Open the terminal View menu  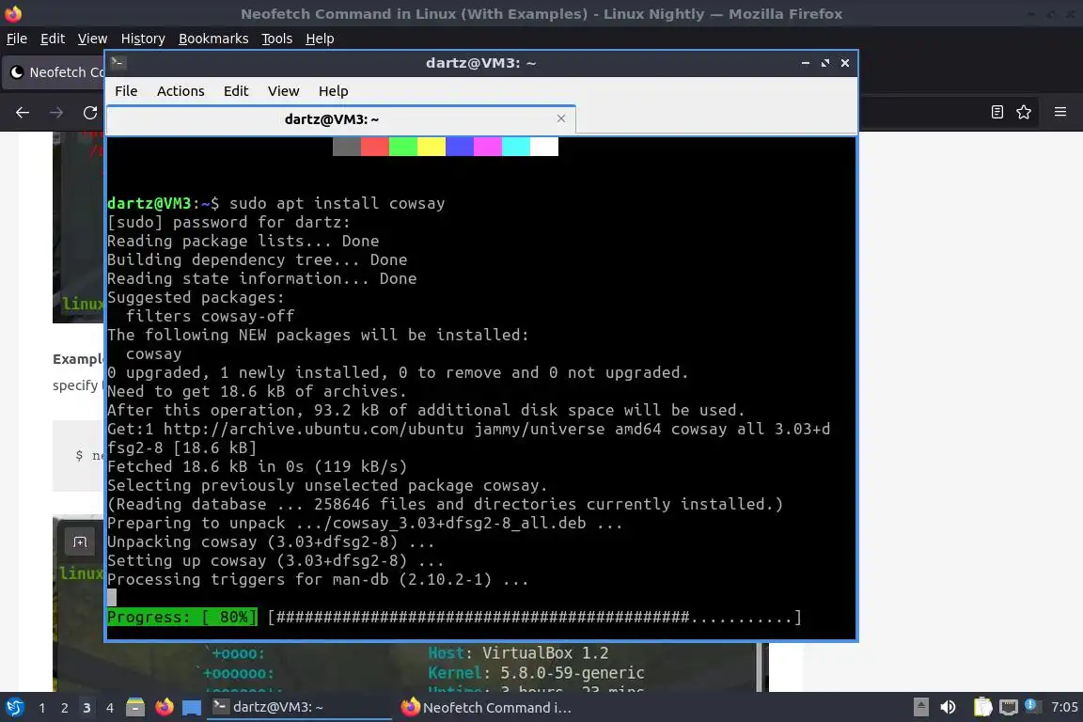[x=283, y=91]
